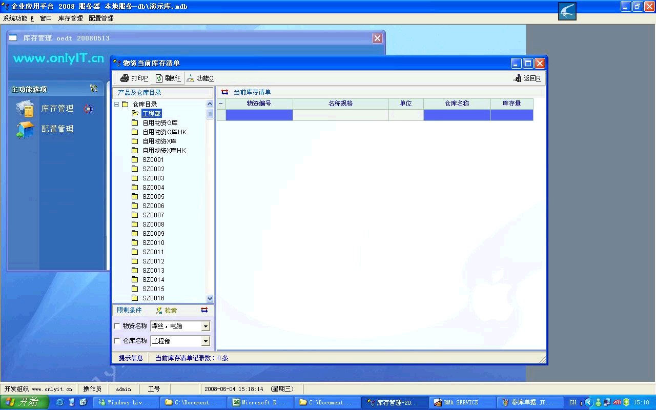
Task: Click the Refresh (刷新) toolbar icon
Action: (x=159, y=78)
